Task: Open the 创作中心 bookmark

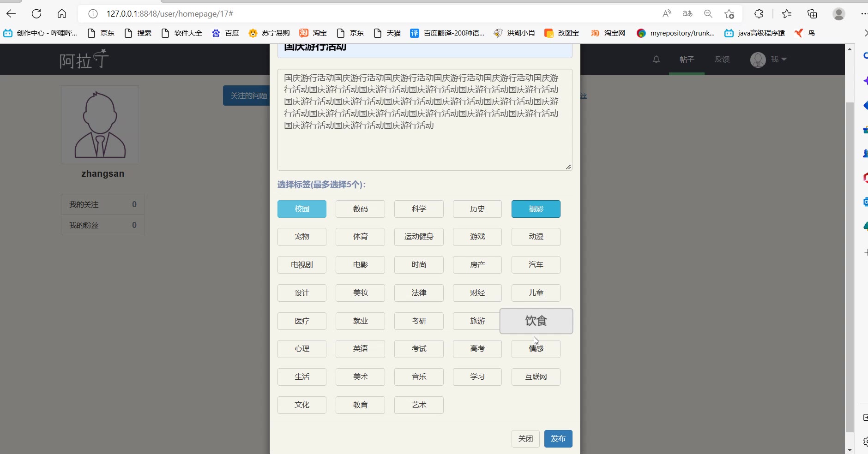Action: click(40, 33)
